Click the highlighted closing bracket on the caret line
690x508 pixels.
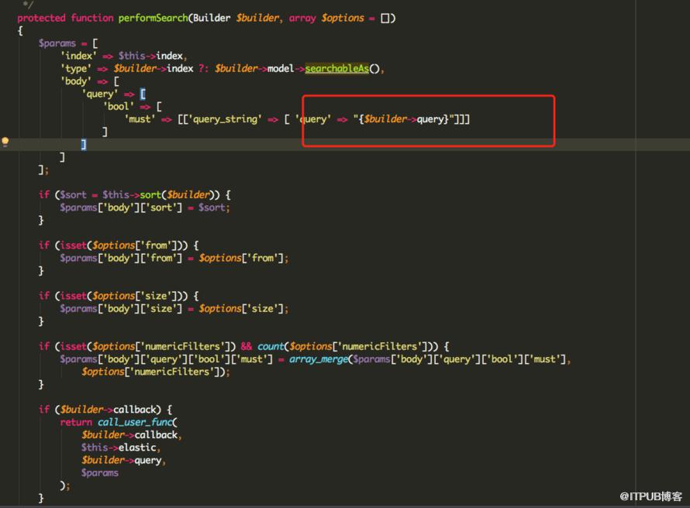point(84,145)
